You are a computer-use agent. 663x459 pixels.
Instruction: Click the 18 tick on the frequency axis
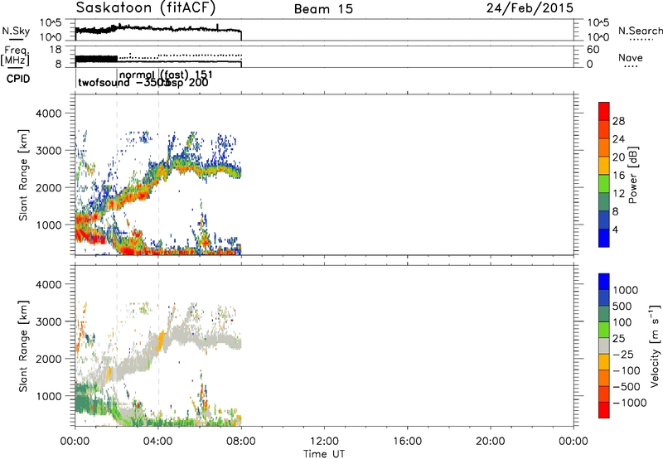click(x=56, y=50)
